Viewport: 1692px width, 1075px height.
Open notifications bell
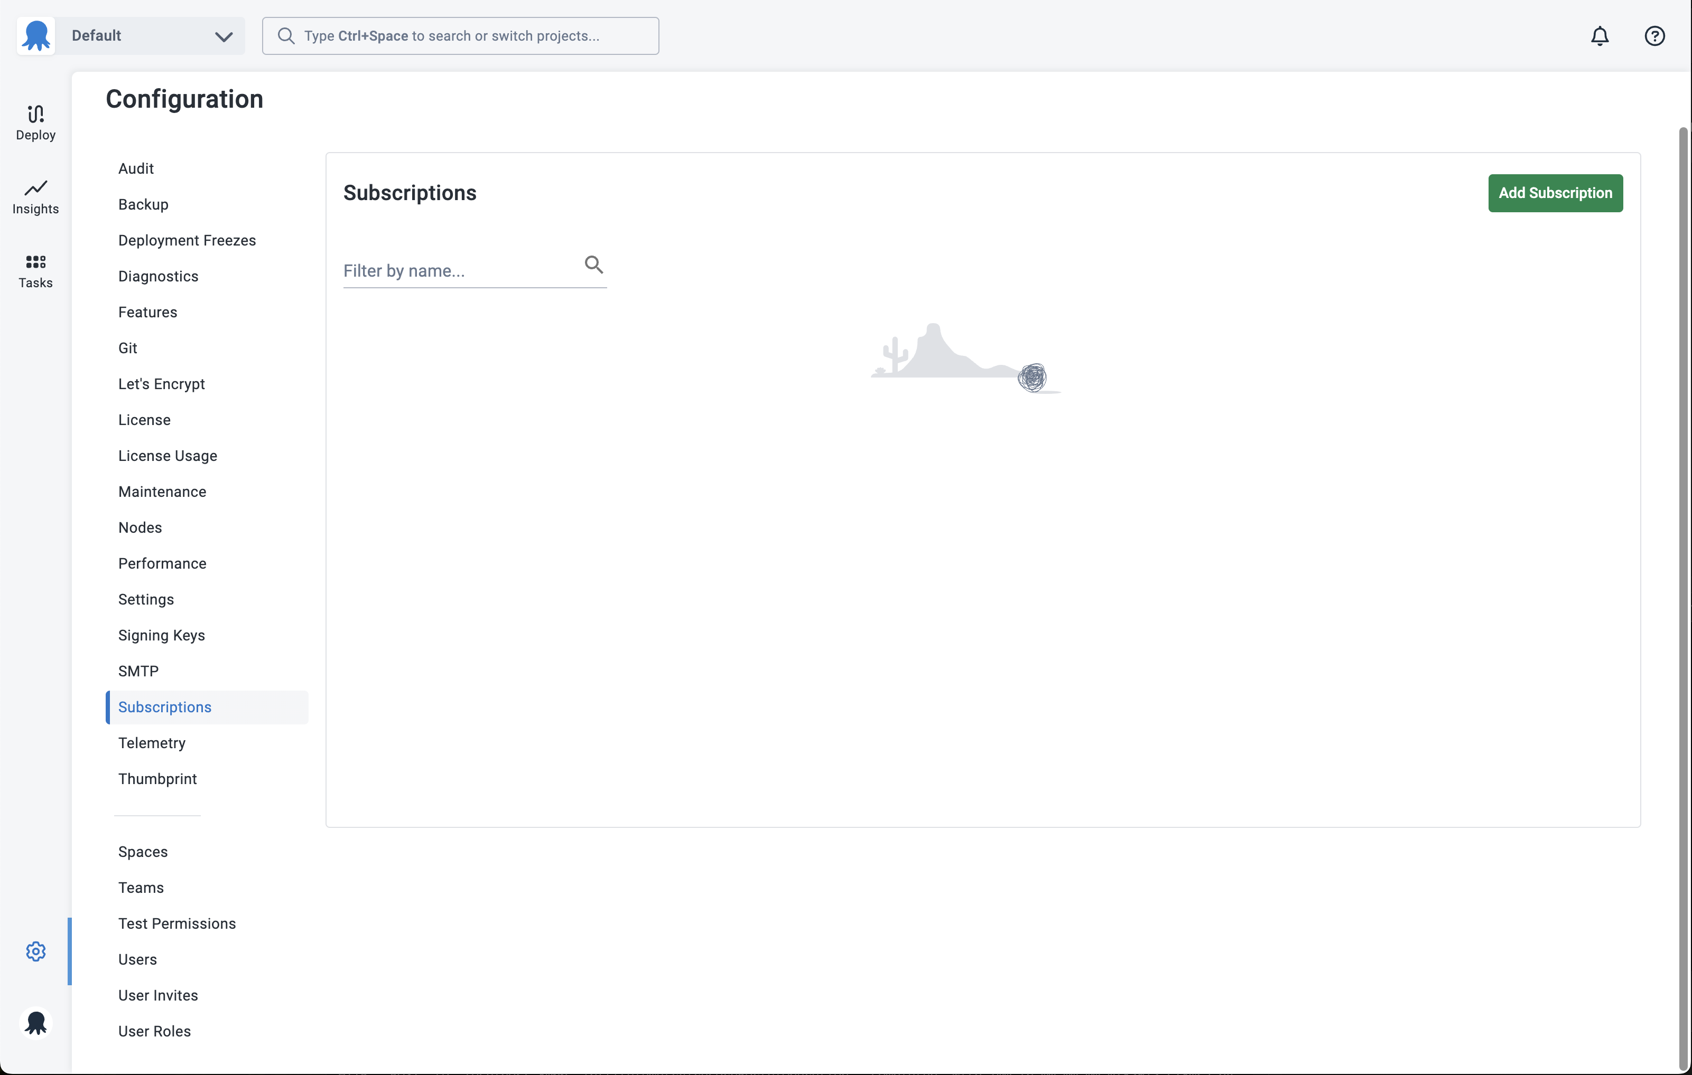[1600, 36]
